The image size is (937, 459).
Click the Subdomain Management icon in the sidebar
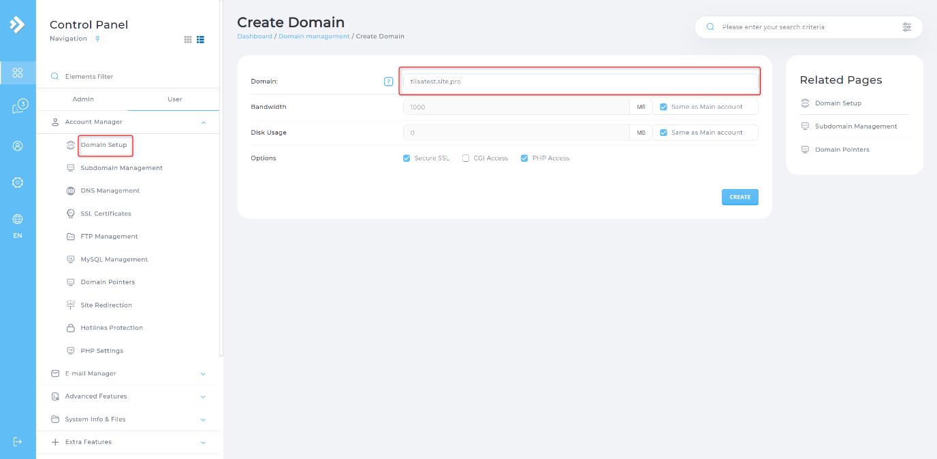[x=70, y=168]
